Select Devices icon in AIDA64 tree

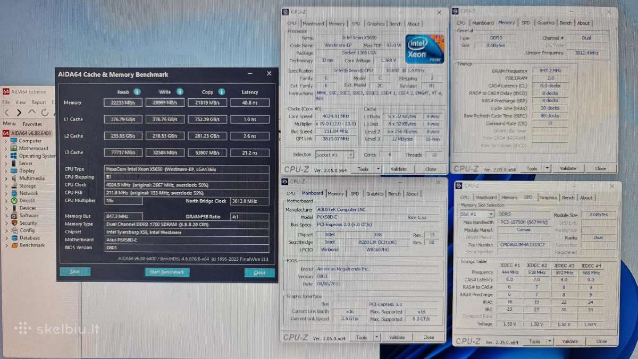13,208
